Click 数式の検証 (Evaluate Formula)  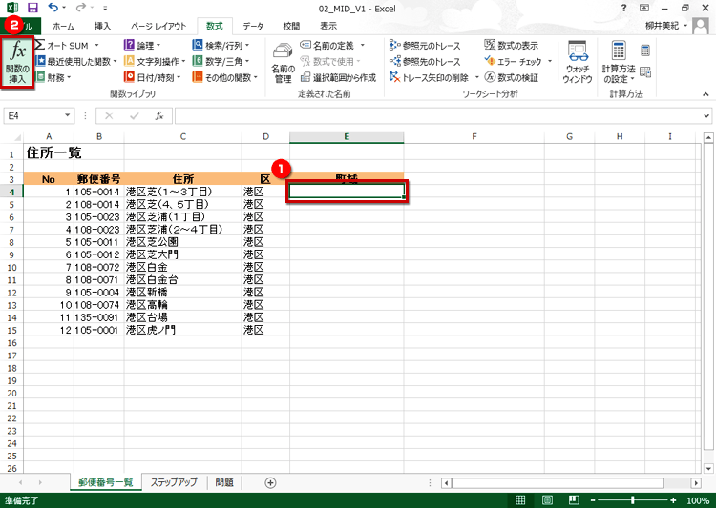click(x=512, y=77)
